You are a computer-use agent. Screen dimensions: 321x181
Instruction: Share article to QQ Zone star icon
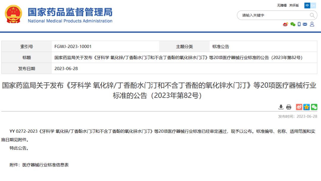click(306, 107)
